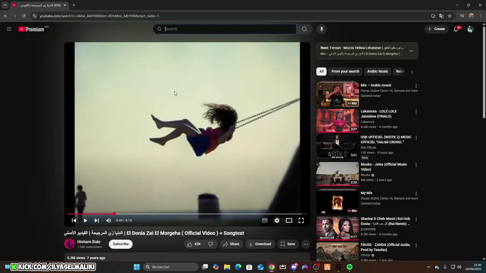The height and width of the screenshot is (273, 486).
Task: Open the Chrome three-dot menu
Action: 481,16
